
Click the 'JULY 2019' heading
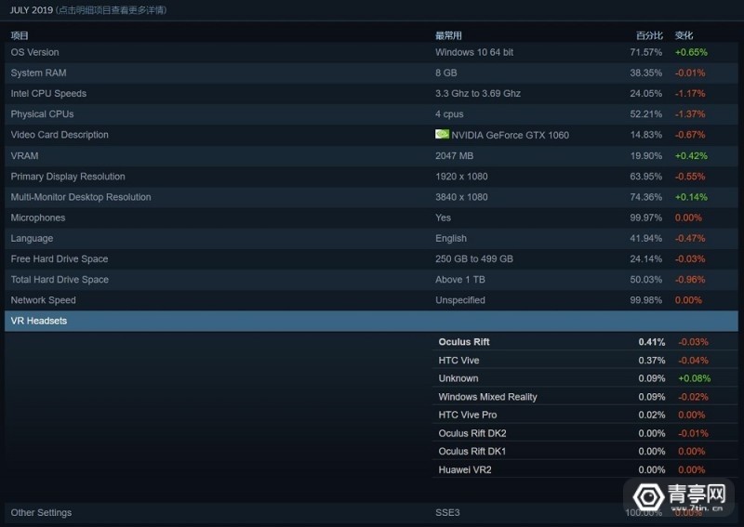click(x=32, y=10)
